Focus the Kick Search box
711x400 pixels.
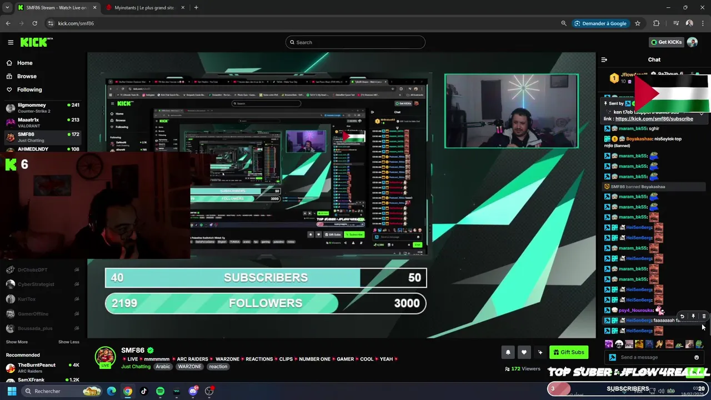(x=355, y=42)
